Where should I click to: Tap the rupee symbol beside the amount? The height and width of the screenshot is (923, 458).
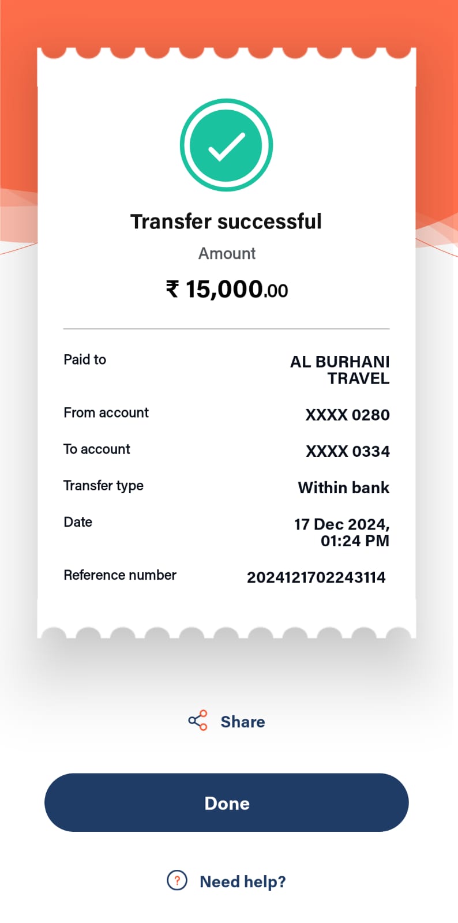coord(172,288)
